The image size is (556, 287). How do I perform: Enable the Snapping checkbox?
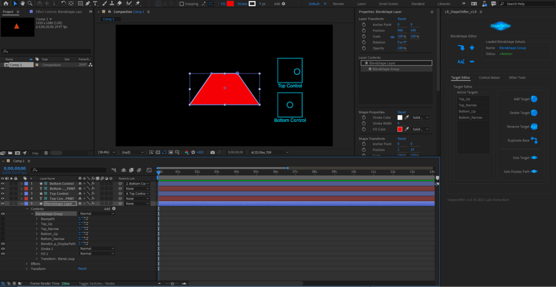point(182,4)
